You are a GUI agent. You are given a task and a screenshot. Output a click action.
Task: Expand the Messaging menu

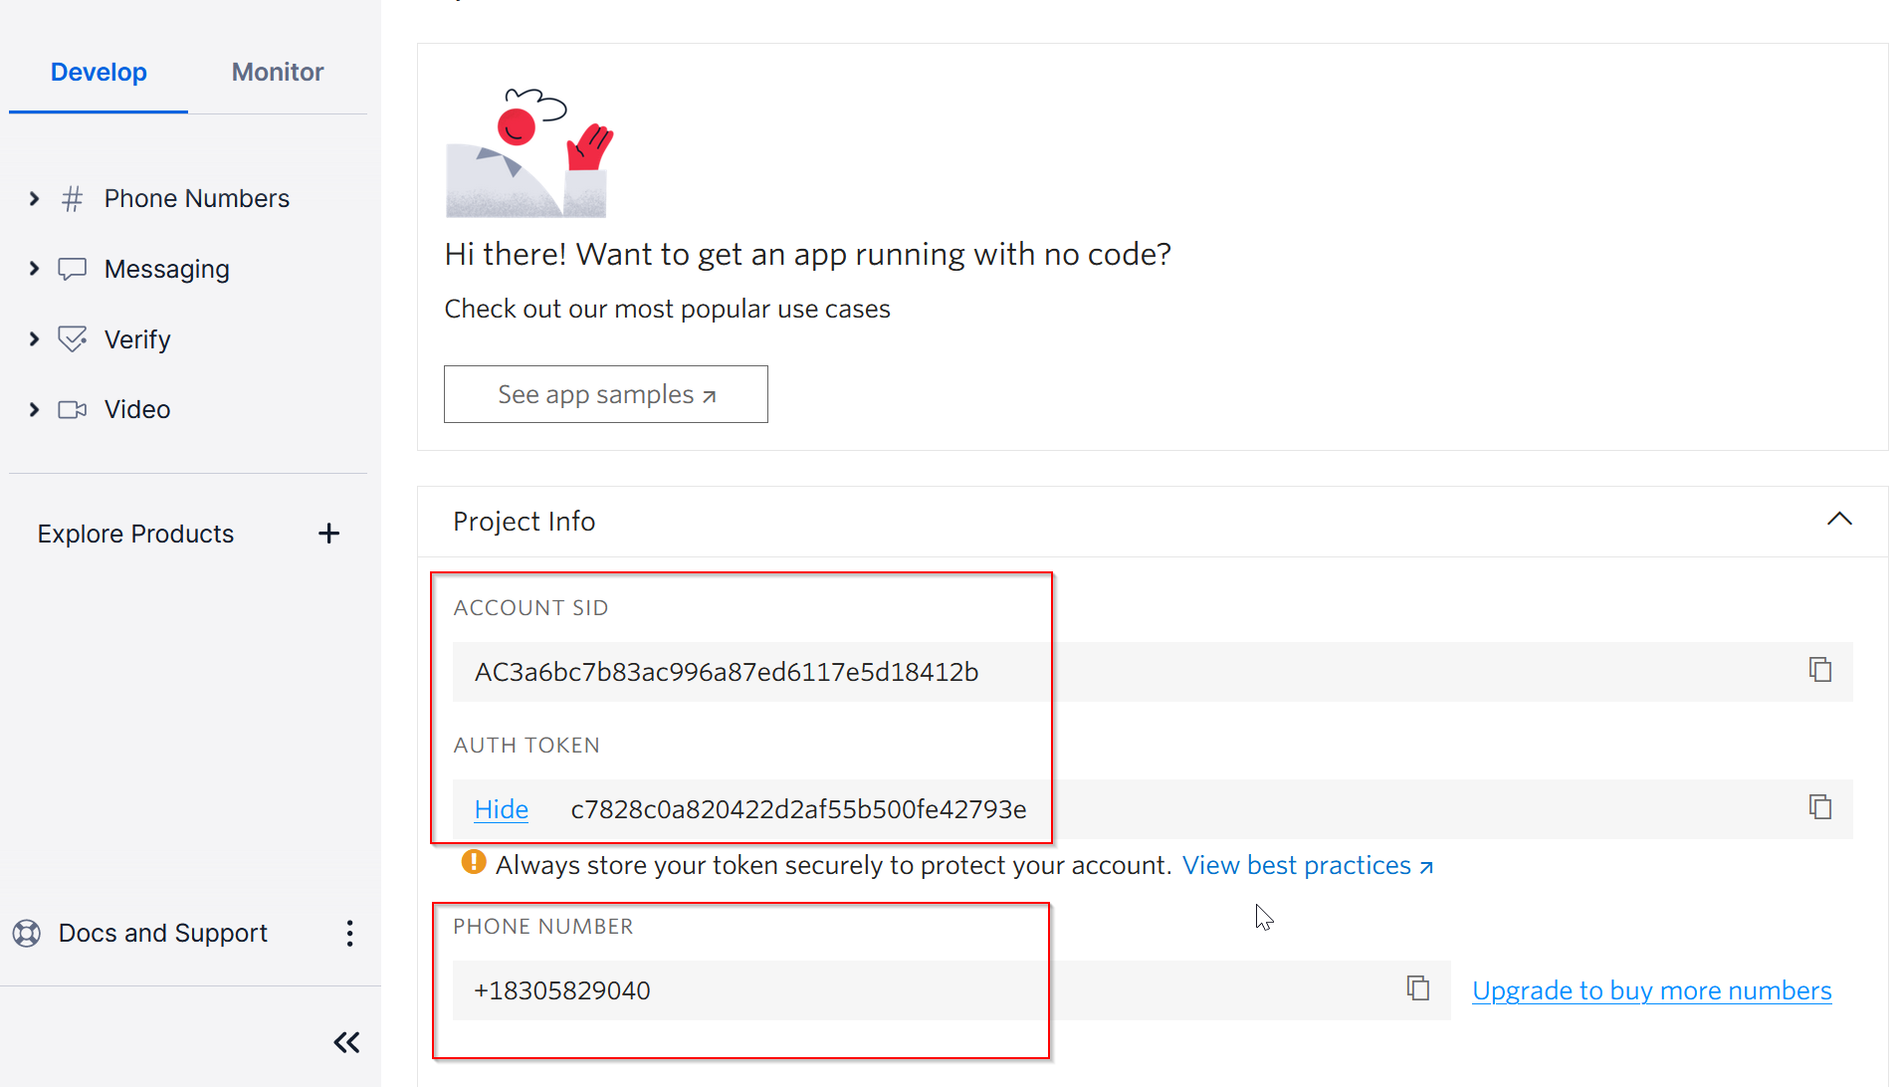click(35, 269)
